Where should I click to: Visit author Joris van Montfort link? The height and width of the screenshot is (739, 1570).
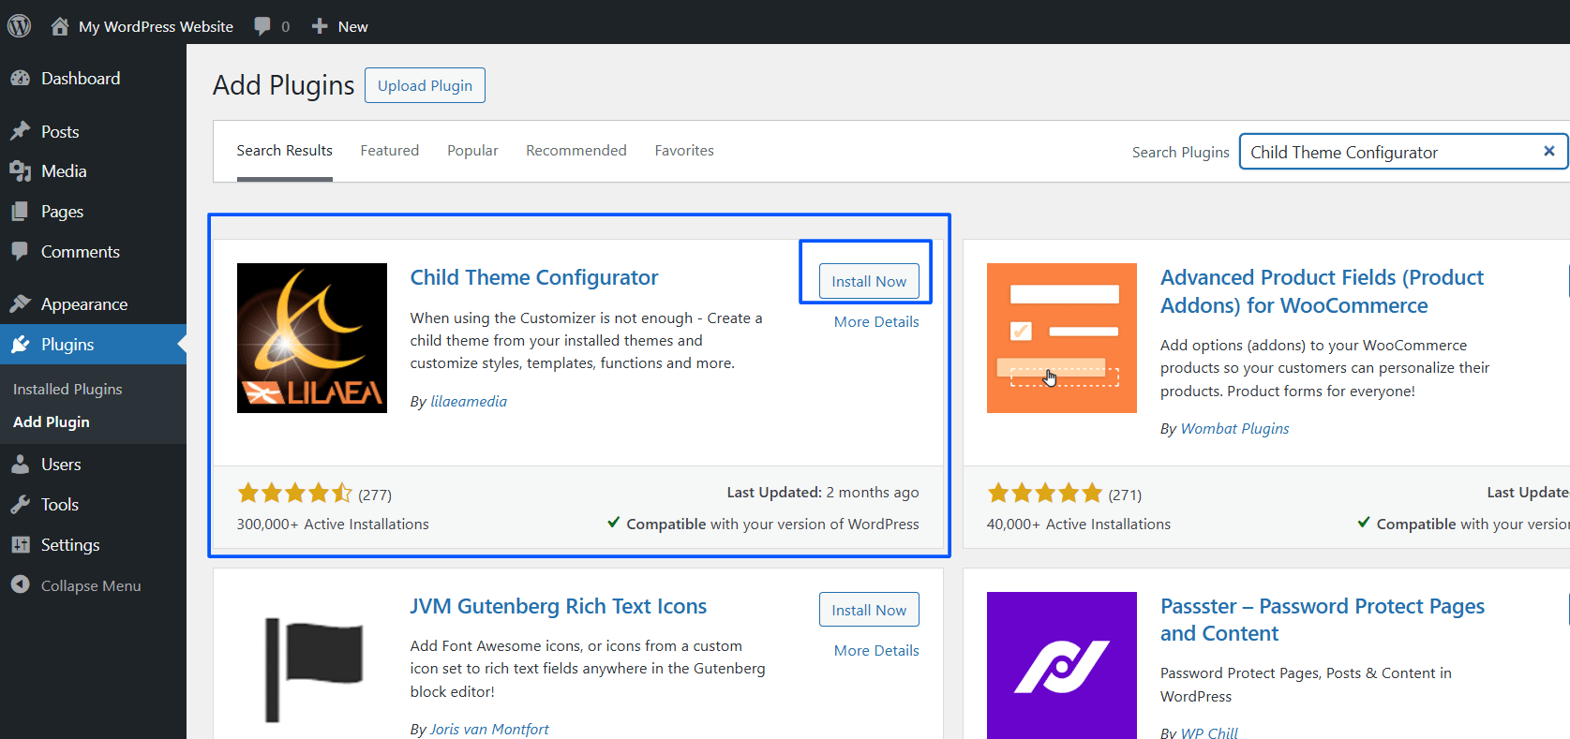tap(489, 729)
